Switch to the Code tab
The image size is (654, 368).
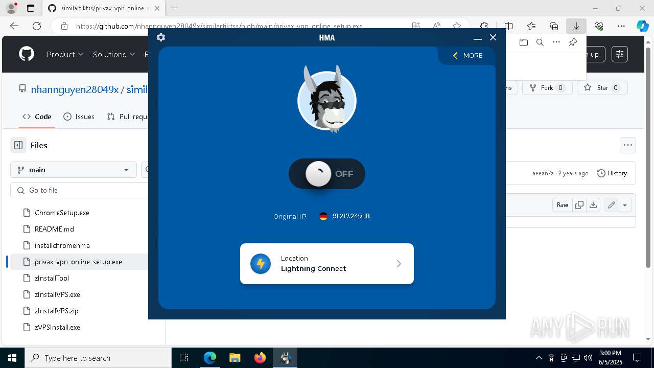tap(36, 117)
